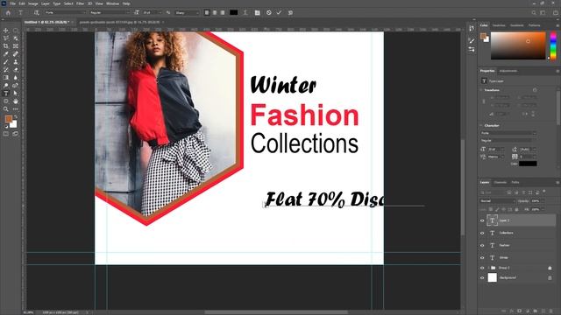Select the Eraser tool

coord(16,70)
